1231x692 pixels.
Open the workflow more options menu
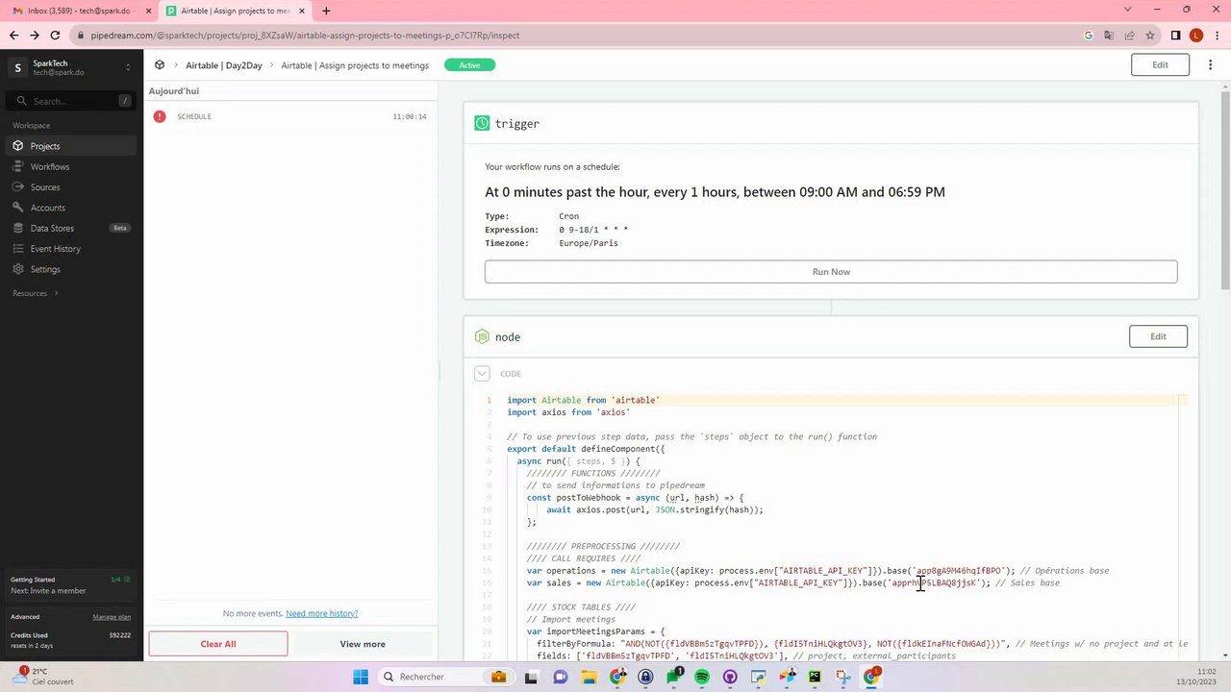coord(1210,64)
